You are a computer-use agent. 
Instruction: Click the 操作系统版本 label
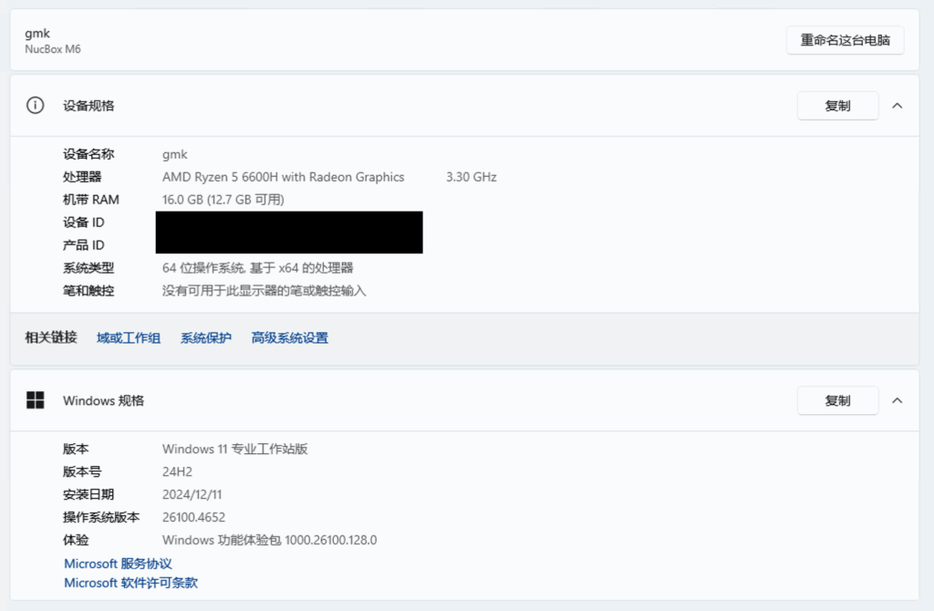coord(101,517)
